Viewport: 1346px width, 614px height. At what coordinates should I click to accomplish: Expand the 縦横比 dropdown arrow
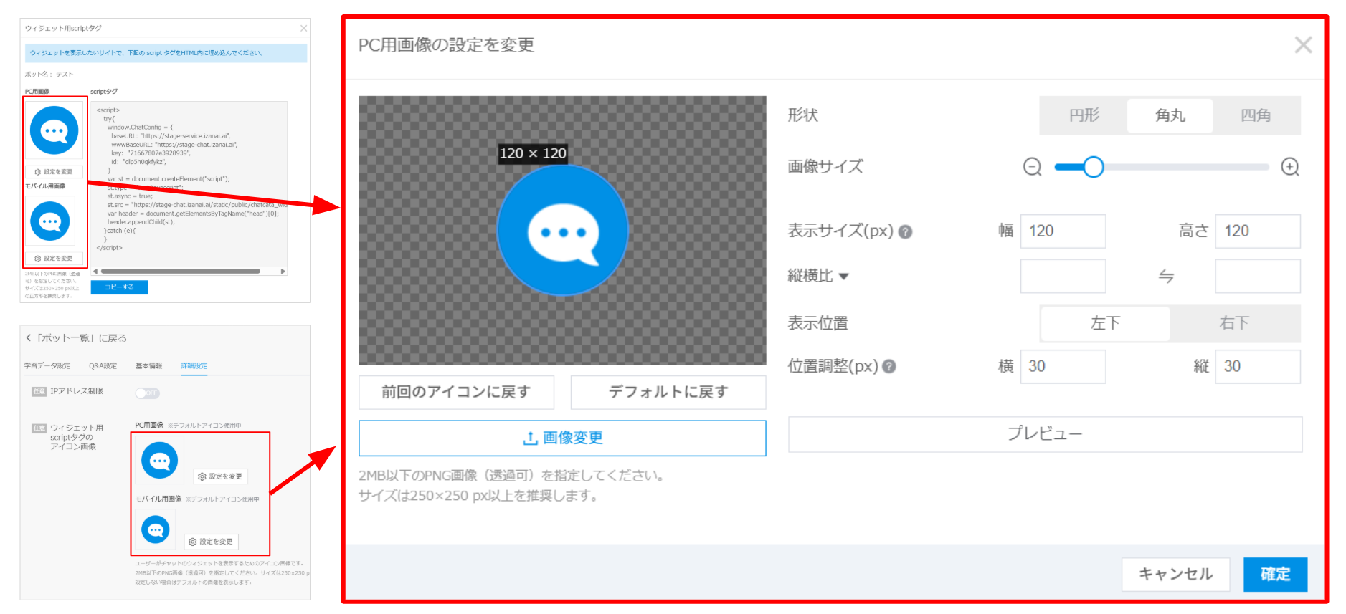[844, 277]
